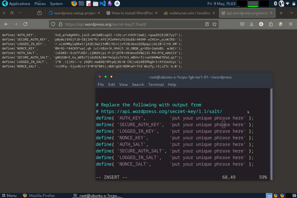Viewport: 297px width, 198px height.
Task: Click the salt URL comment in terminal
Action: 159,111
